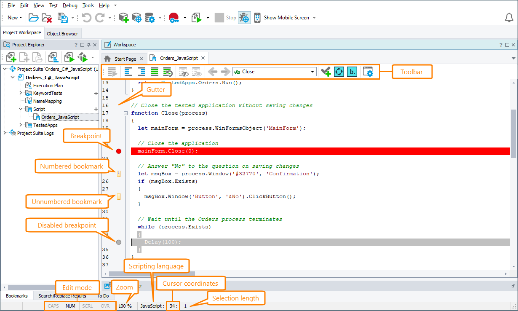Click the Record Keyword Test red icon
Image resolution: width=518 pixels, height=311 pixels.
pos(174,18)
